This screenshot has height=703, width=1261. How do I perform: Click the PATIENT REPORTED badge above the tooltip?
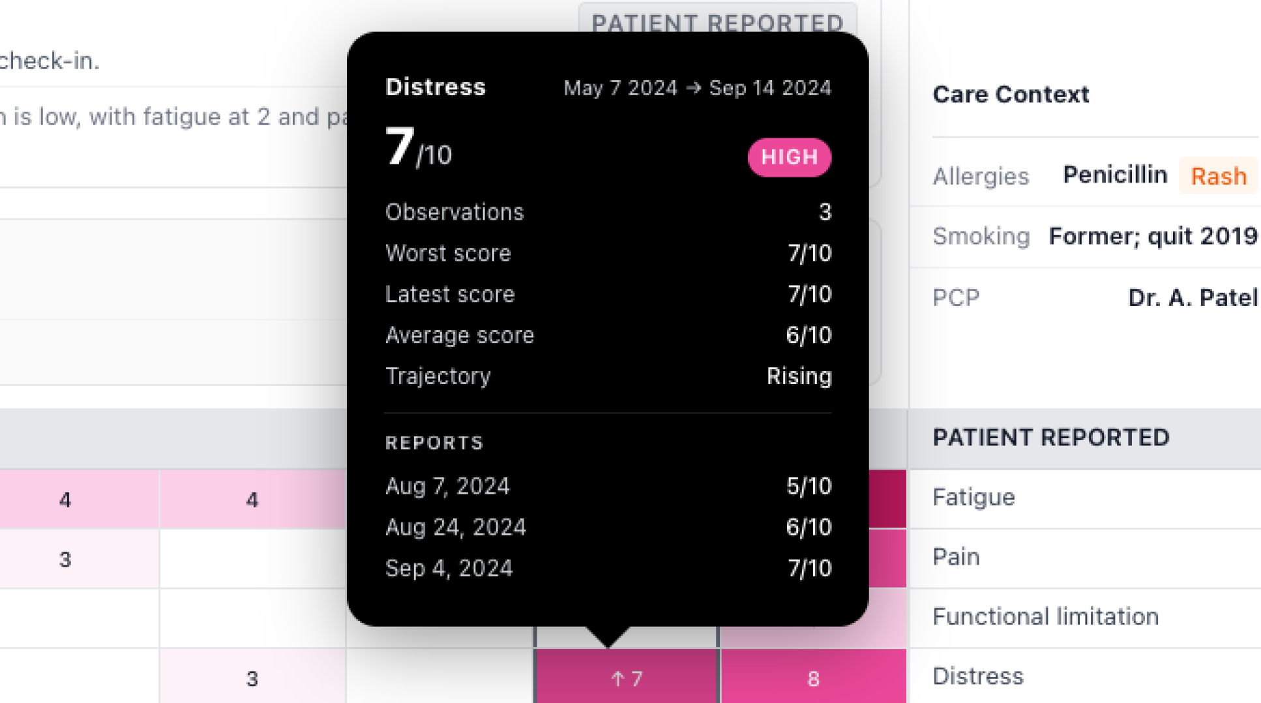click(717, 20)
